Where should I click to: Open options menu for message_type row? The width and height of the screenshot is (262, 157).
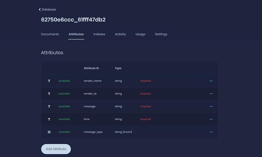[x=211, y=132]
